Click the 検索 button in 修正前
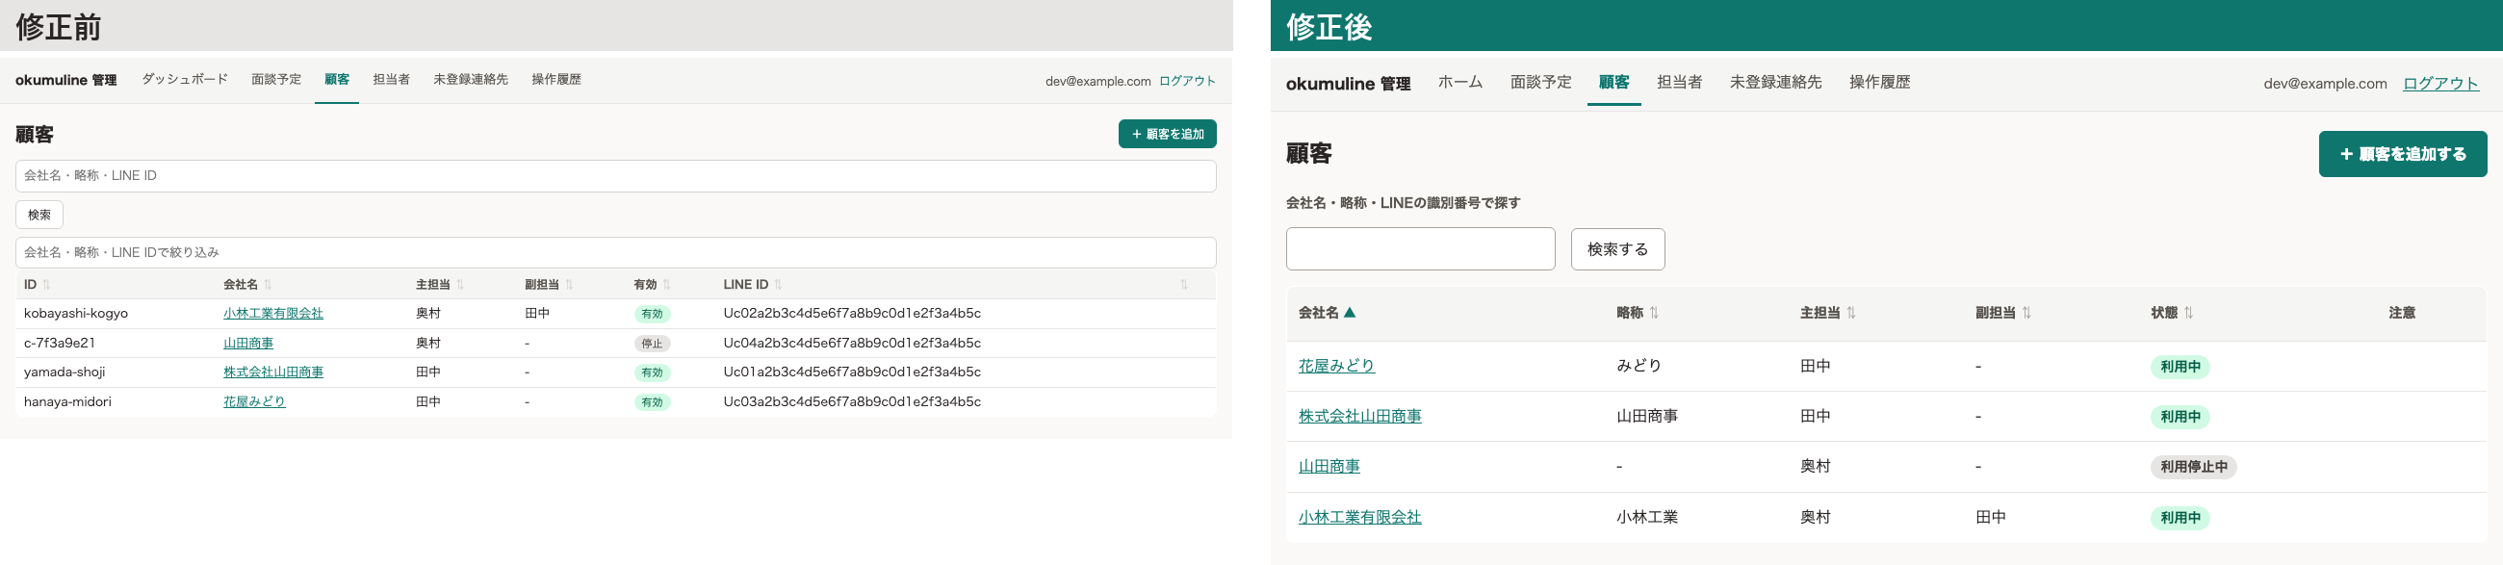Image resolution: width=2503 pixels, height=565 pixels. 39,215
